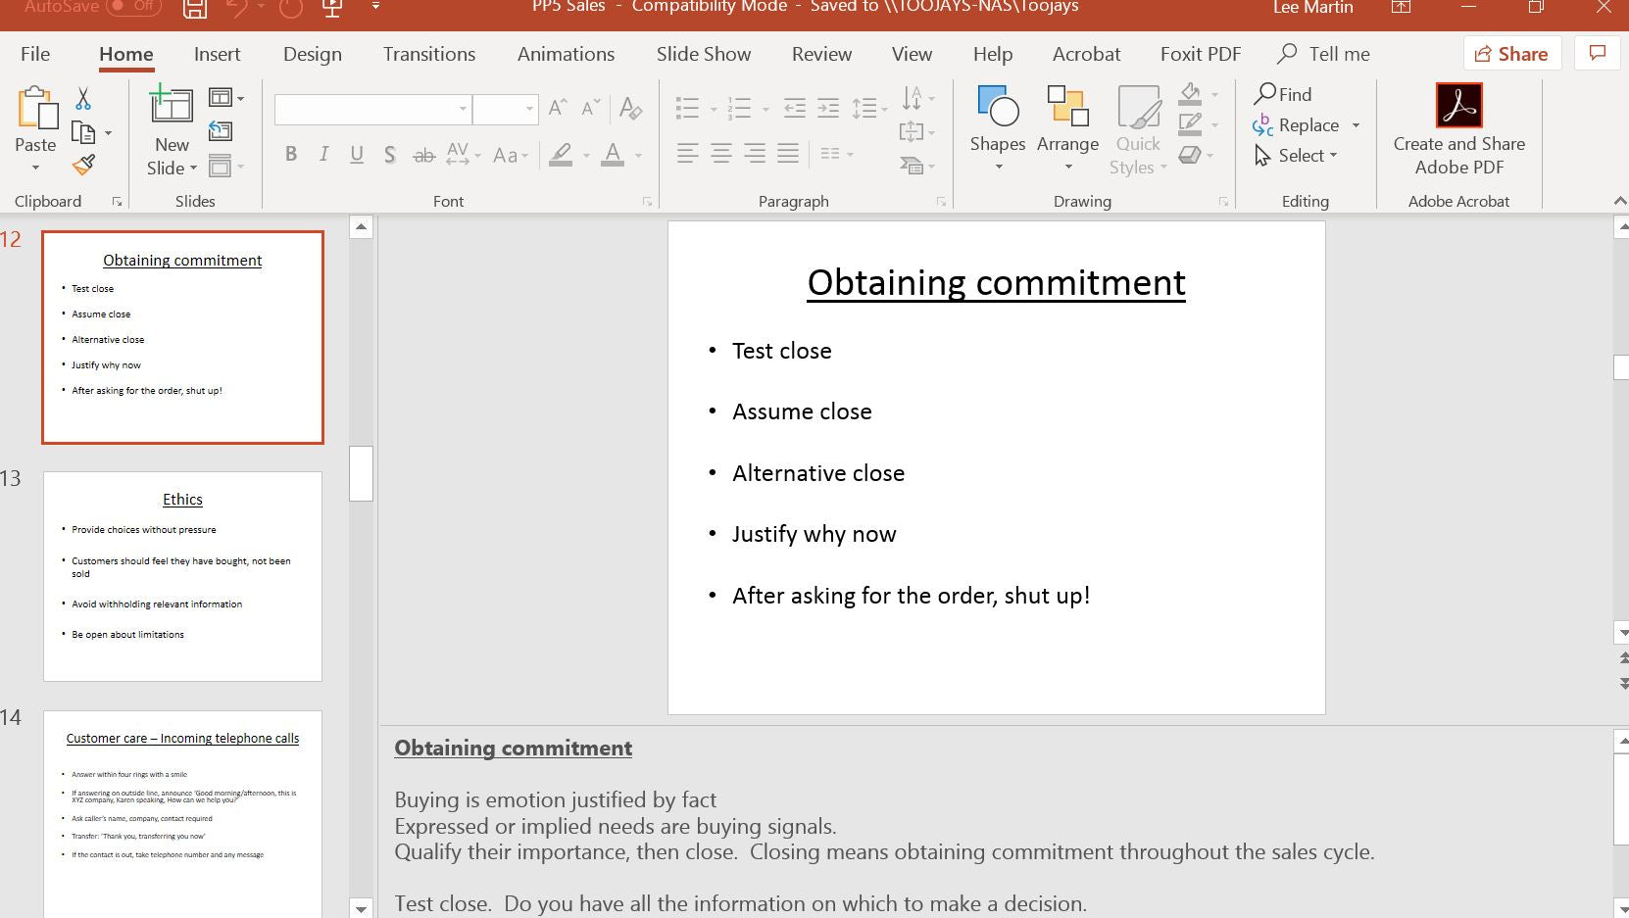The image size is (1629, 918).
Task: Align text right in Paragraph group
Action: [755, 153]
